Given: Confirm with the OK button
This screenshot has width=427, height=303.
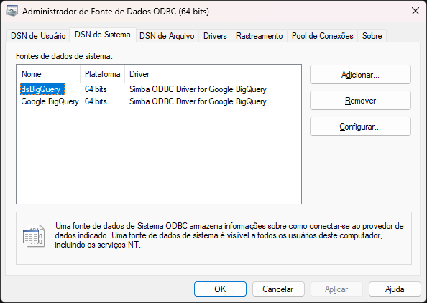Looking at the screenshot, I should tap(220, 289).
